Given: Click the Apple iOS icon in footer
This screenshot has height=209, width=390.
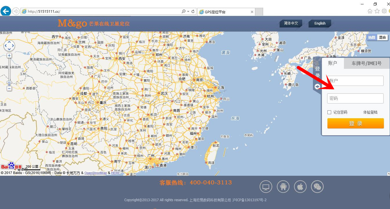Looking at the screenshot, I should click(300, 187).
